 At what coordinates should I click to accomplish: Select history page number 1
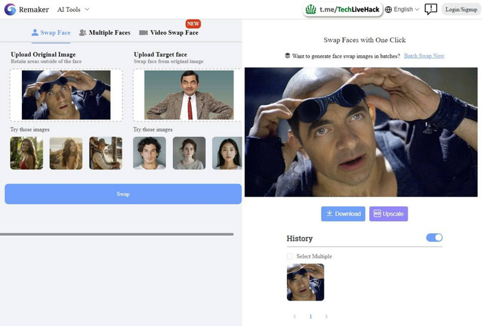pos(311,316)
